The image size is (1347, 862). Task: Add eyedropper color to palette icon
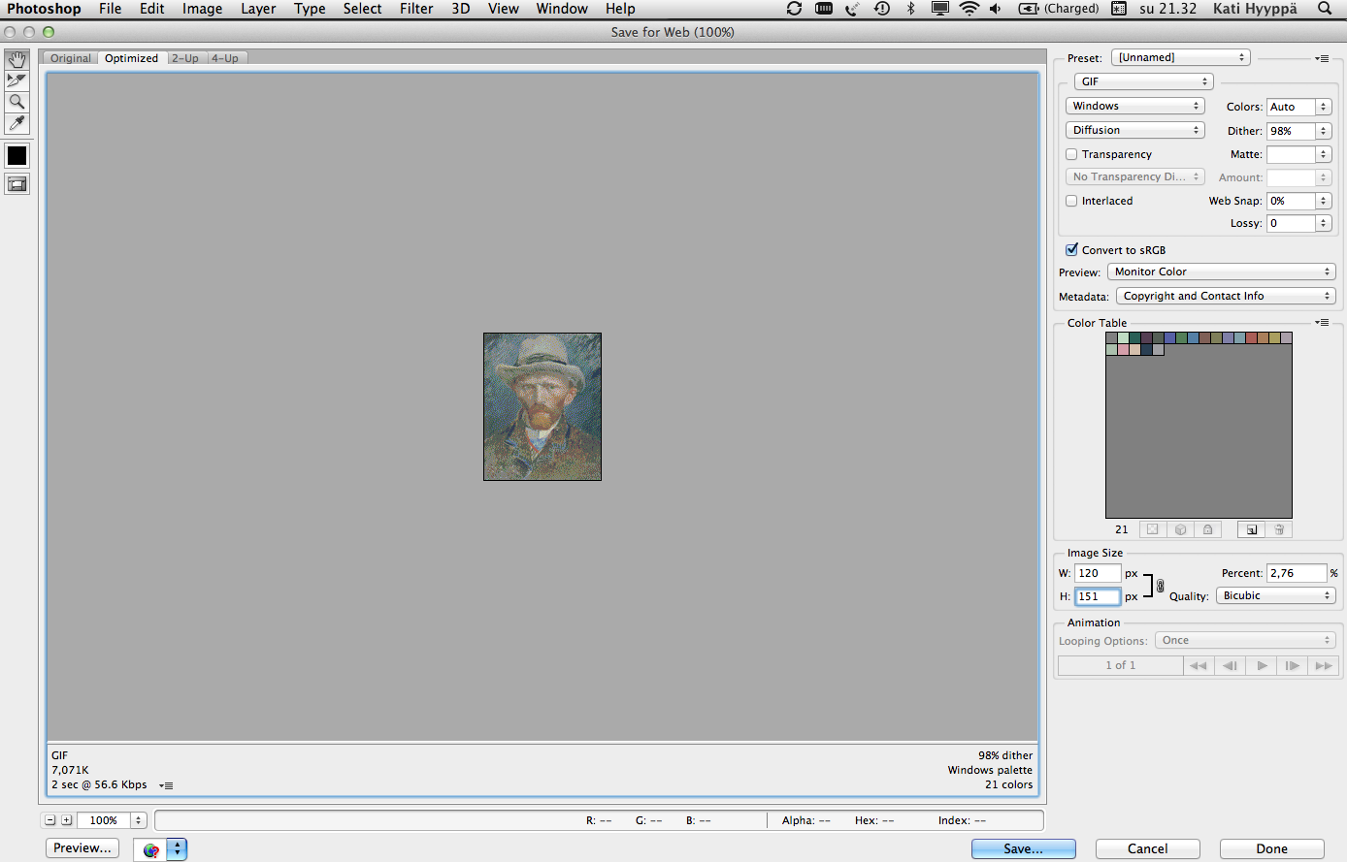[x=1251, y=529]
